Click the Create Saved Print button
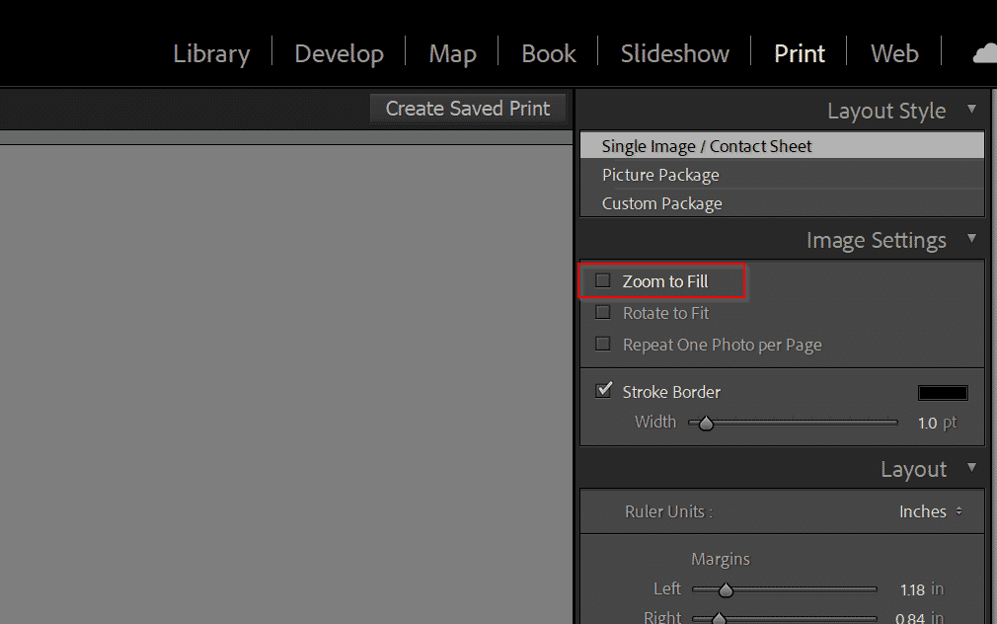Screen dimensions: 997x624 click(x=467, y=109)
